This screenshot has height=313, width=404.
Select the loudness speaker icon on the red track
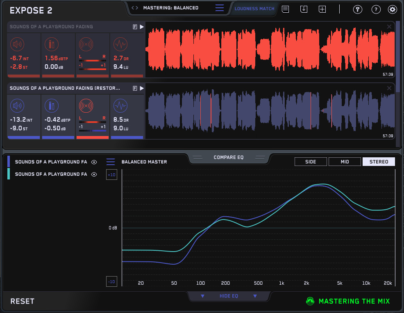click(17, 44)
